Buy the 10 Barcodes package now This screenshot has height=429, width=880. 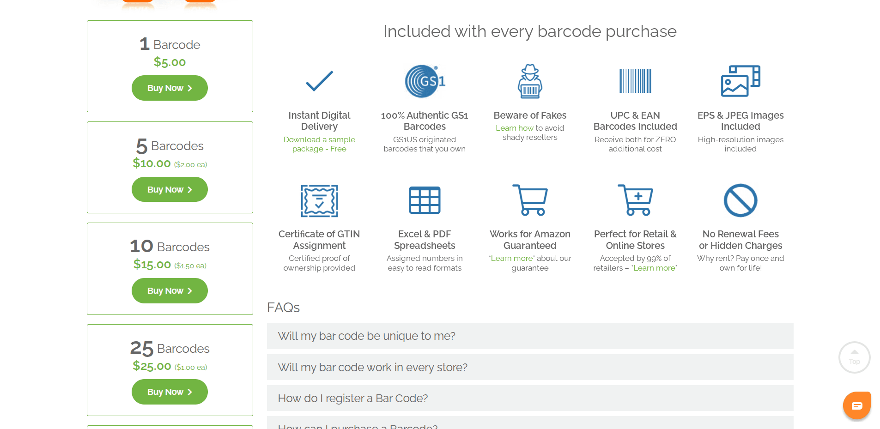point(170,290)
